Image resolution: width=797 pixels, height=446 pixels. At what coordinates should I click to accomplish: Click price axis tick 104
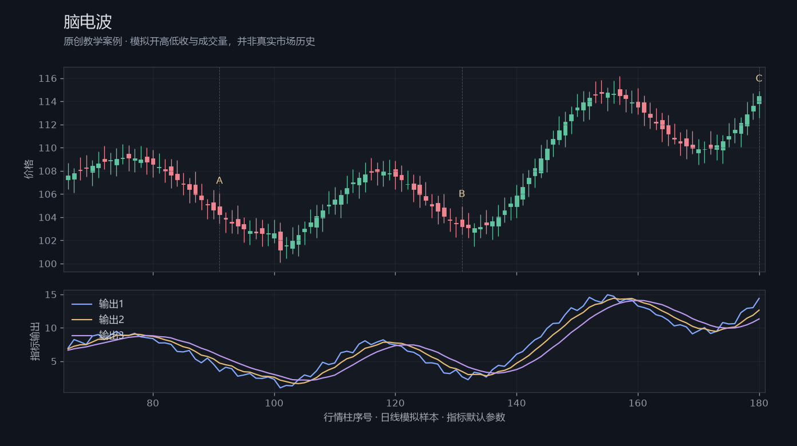tap(48, 217)
